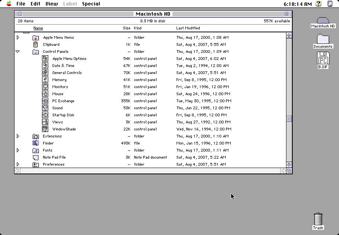The image size is (339, 235).
Task: Select the WindowShade control panel icon
Action: pyautogui.click(x=45, y=129)
